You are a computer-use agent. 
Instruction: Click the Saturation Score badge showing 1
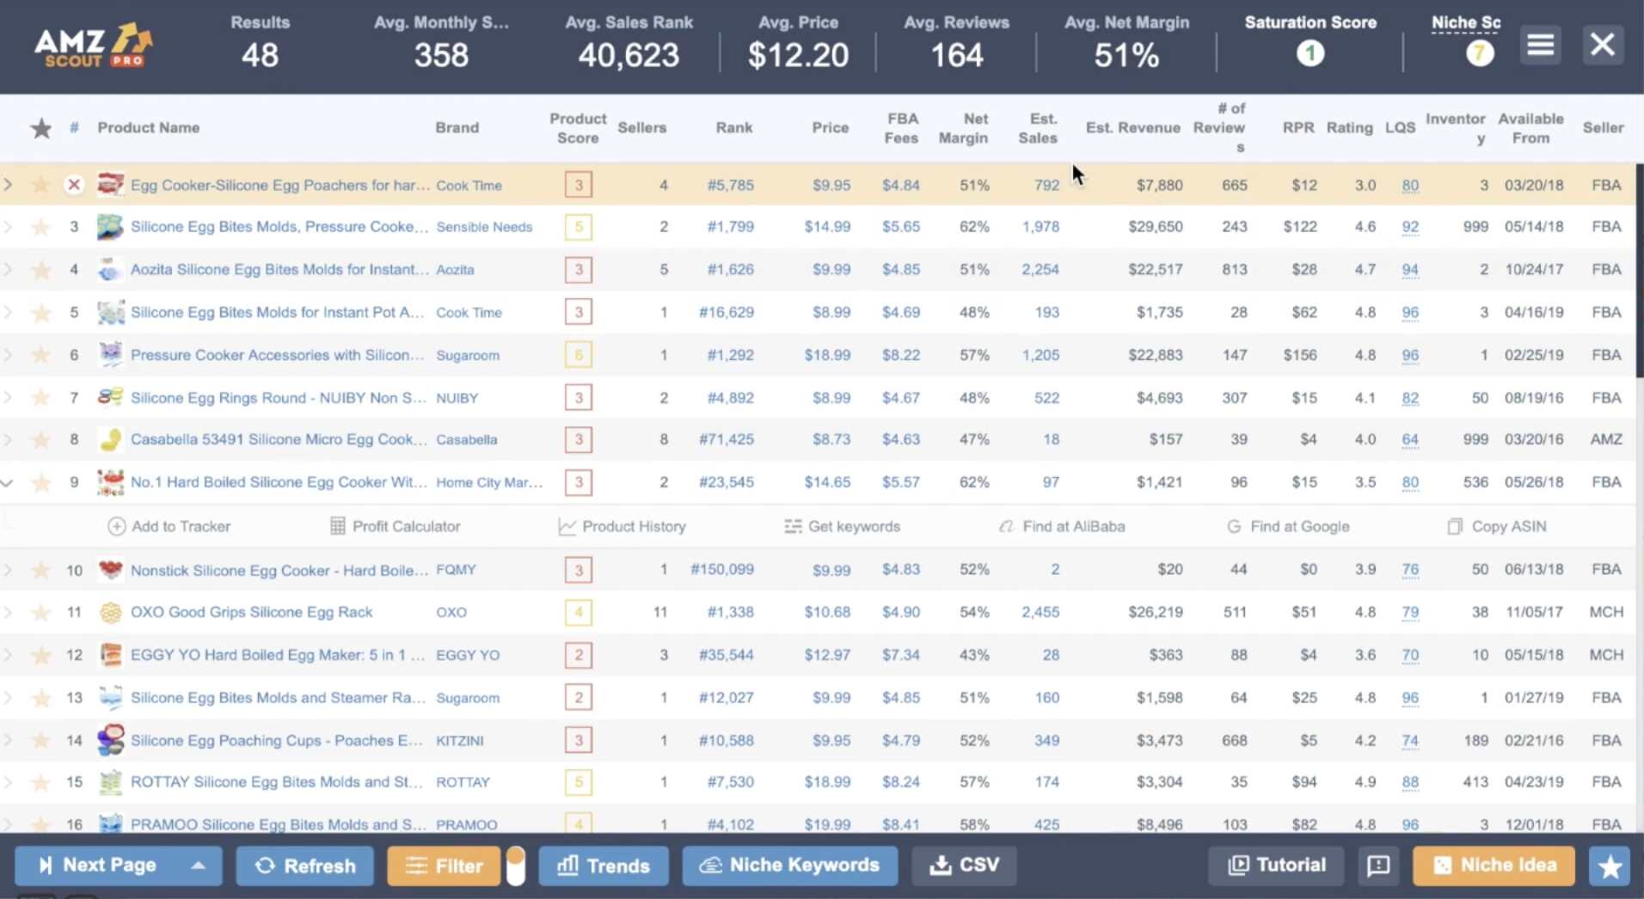pos(1310,54)
